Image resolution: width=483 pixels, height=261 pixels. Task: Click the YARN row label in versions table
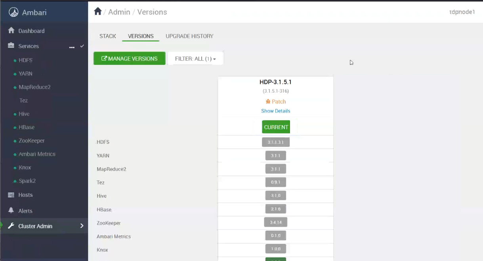(103, 156)
